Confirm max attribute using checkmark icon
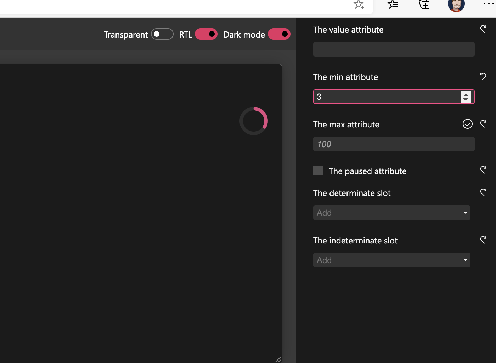The height and width of the screenshot is (363, 496). tap(467, 124)
